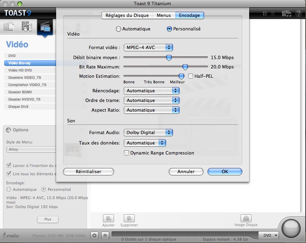Click the Débit binaire moyen slider handle
Image resolution: width=306 pixels, height=243 pixels.
tap(169, 58)
